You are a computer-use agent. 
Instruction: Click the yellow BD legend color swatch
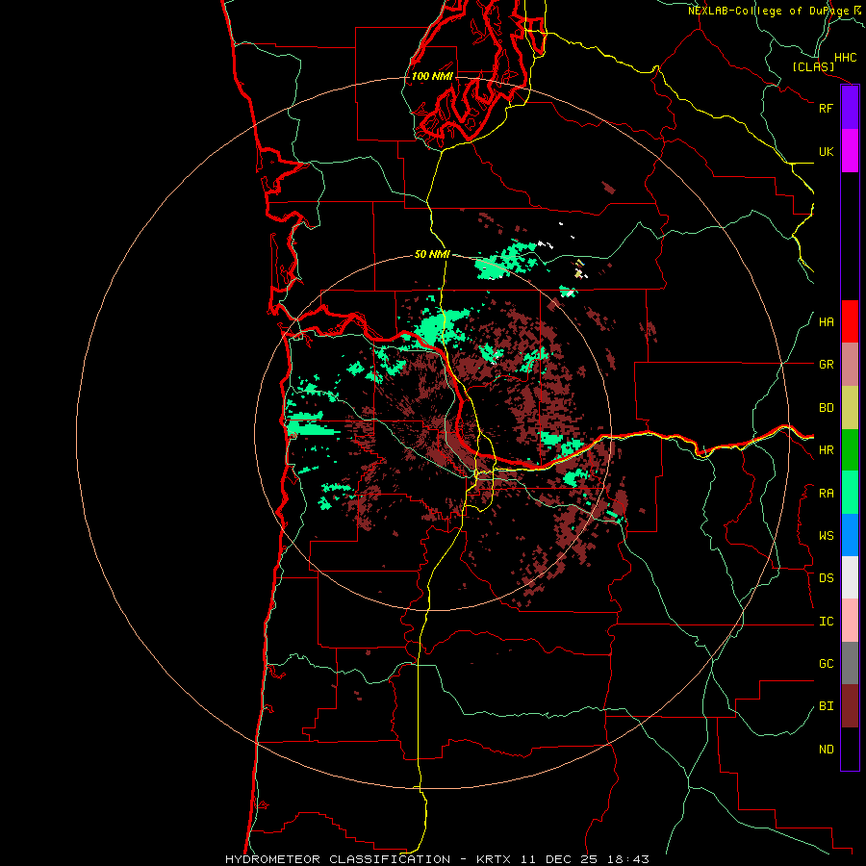pos(850,408)
